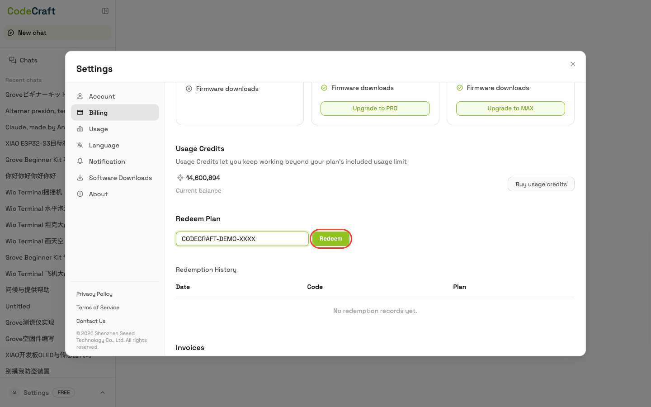The width and height of the screenshot is (651, 407).
Task: Open the Claude, made by chat
Action: 35,127
